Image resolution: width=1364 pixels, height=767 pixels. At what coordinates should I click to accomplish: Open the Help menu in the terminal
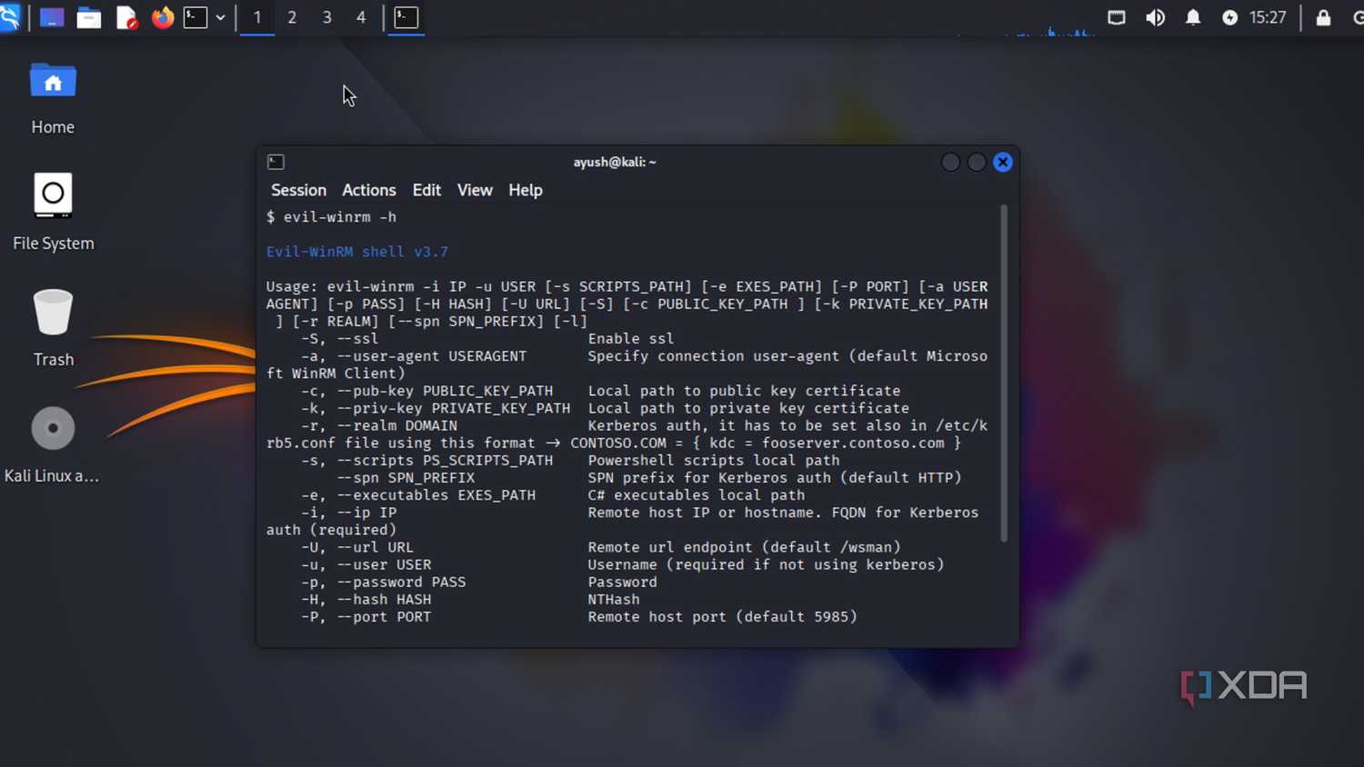(x=525, y=190)
